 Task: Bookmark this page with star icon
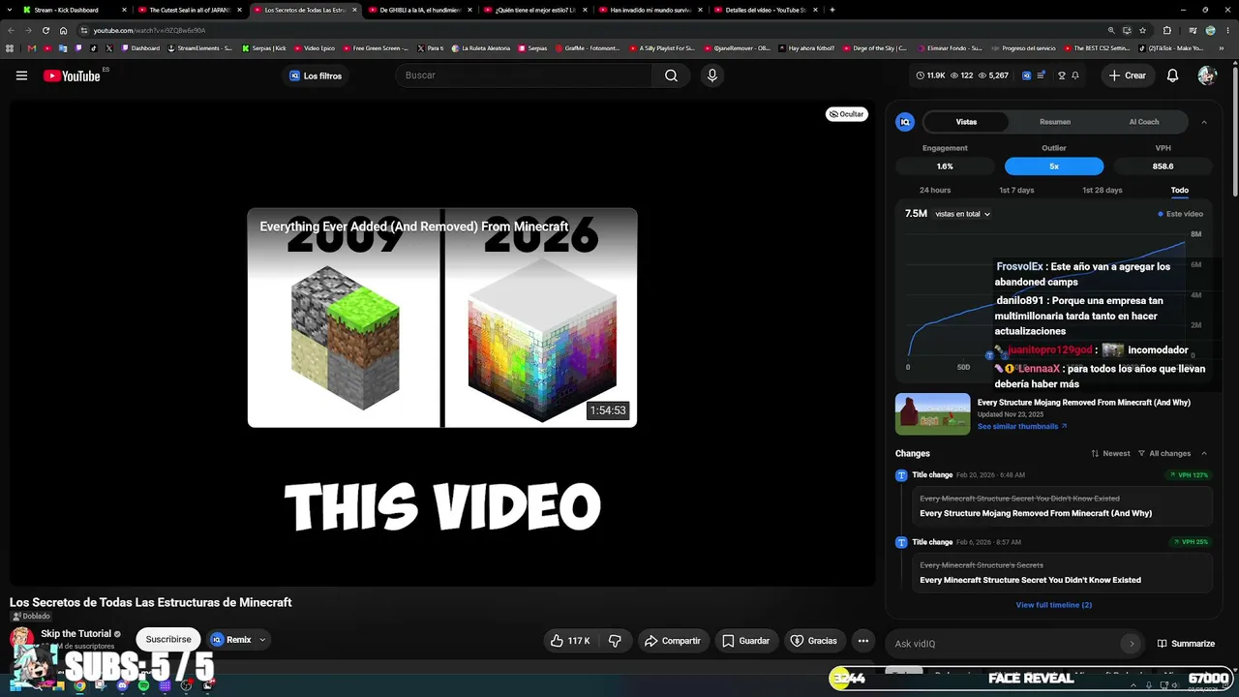point(1143,30)
